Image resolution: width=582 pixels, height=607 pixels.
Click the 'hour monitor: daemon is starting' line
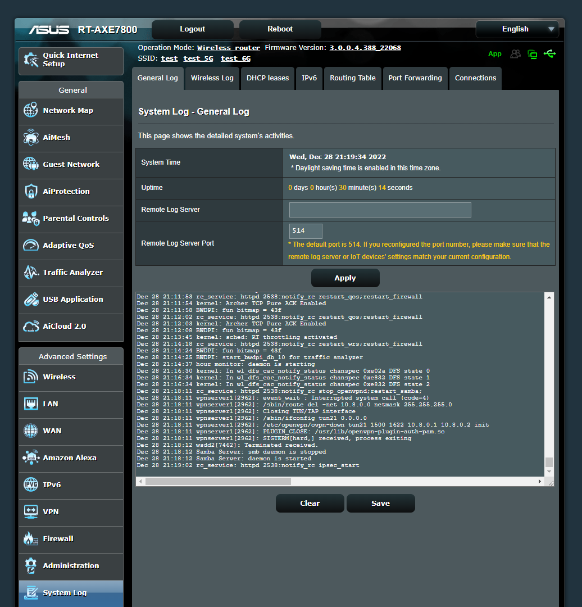(x=226, y=364)
